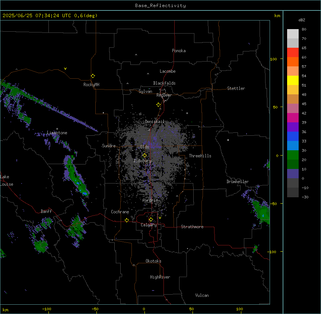The width and height of the screenshot is (321, 314).
Task: Select the orange 60–57 dBZ legend swatch
Action: (x=293, y=62)
